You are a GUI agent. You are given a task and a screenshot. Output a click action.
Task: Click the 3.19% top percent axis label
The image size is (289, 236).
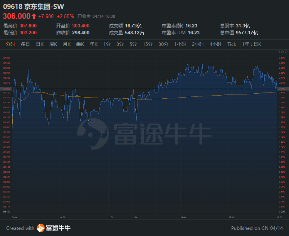point(282,58)
